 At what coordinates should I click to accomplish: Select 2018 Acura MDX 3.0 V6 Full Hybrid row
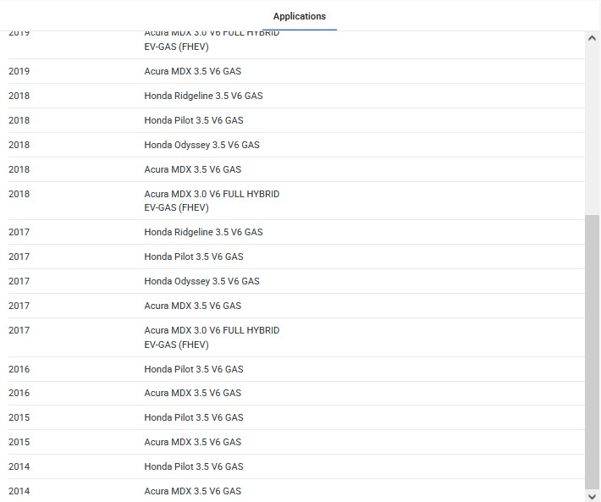click(x=296, y=201)
